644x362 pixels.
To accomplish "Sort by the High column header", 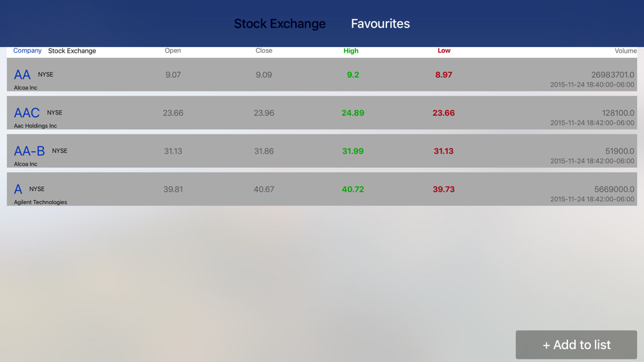I will point(351,51).
